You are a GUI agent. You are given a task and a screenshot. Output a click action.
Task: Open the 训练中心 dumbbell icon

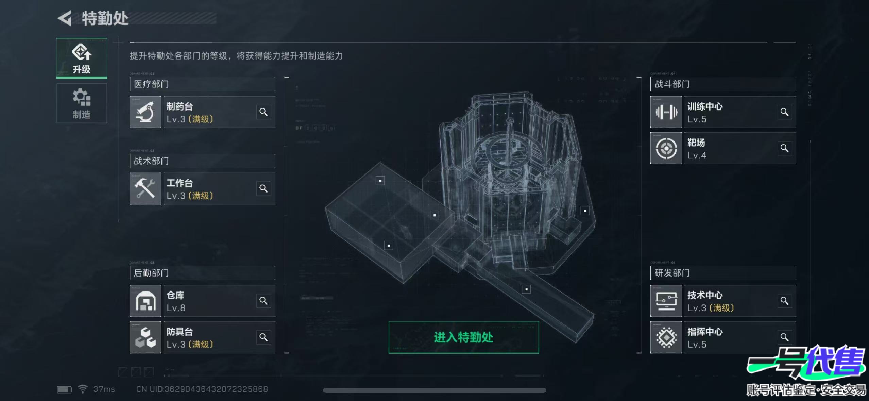(x=666, y=112)
